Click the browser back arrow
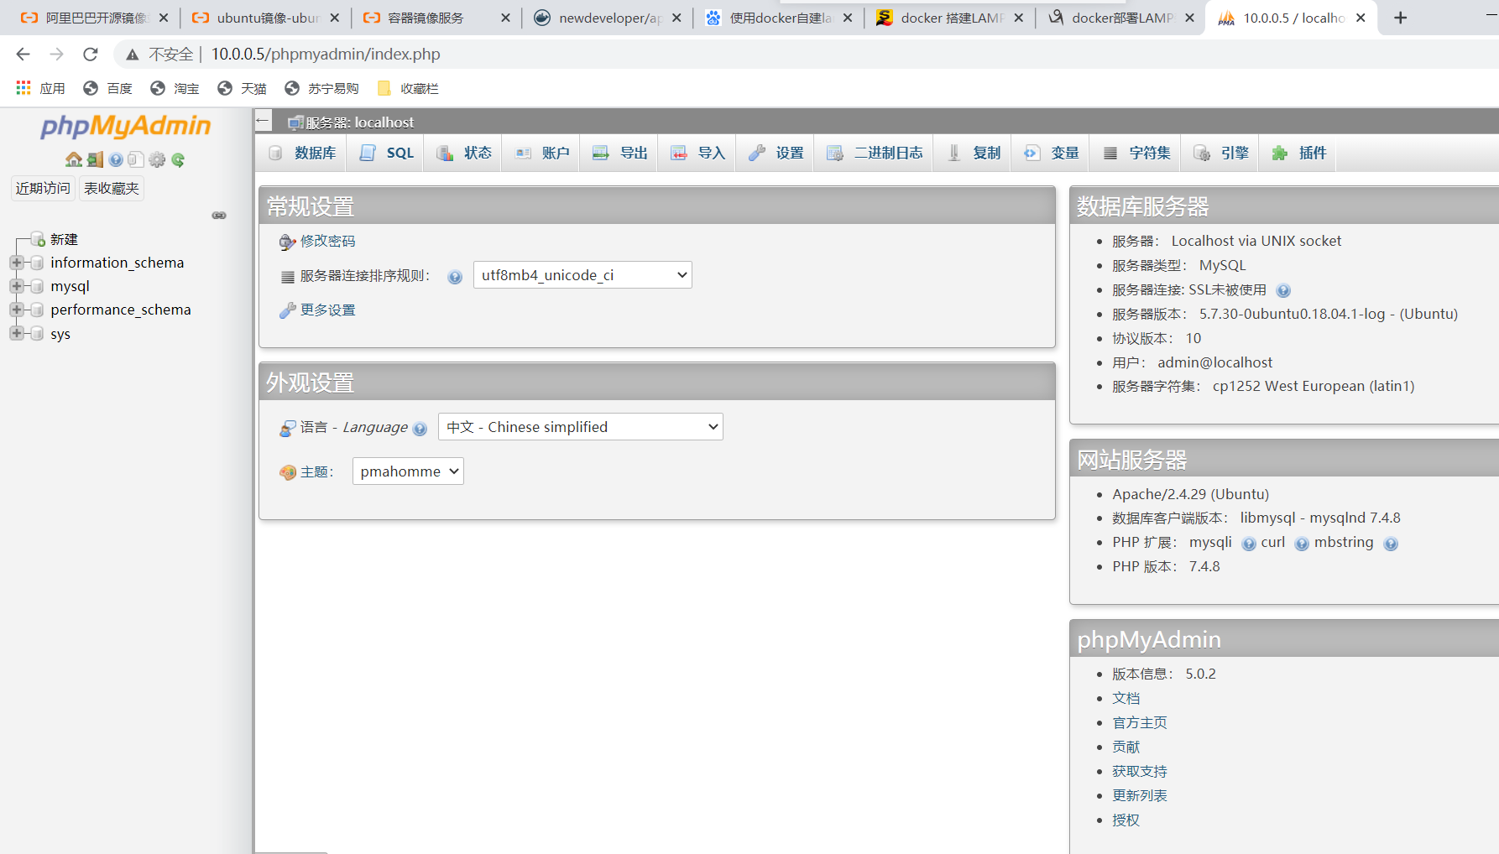The height and width of the screenshot is (854, 1499). pos(23,54)
